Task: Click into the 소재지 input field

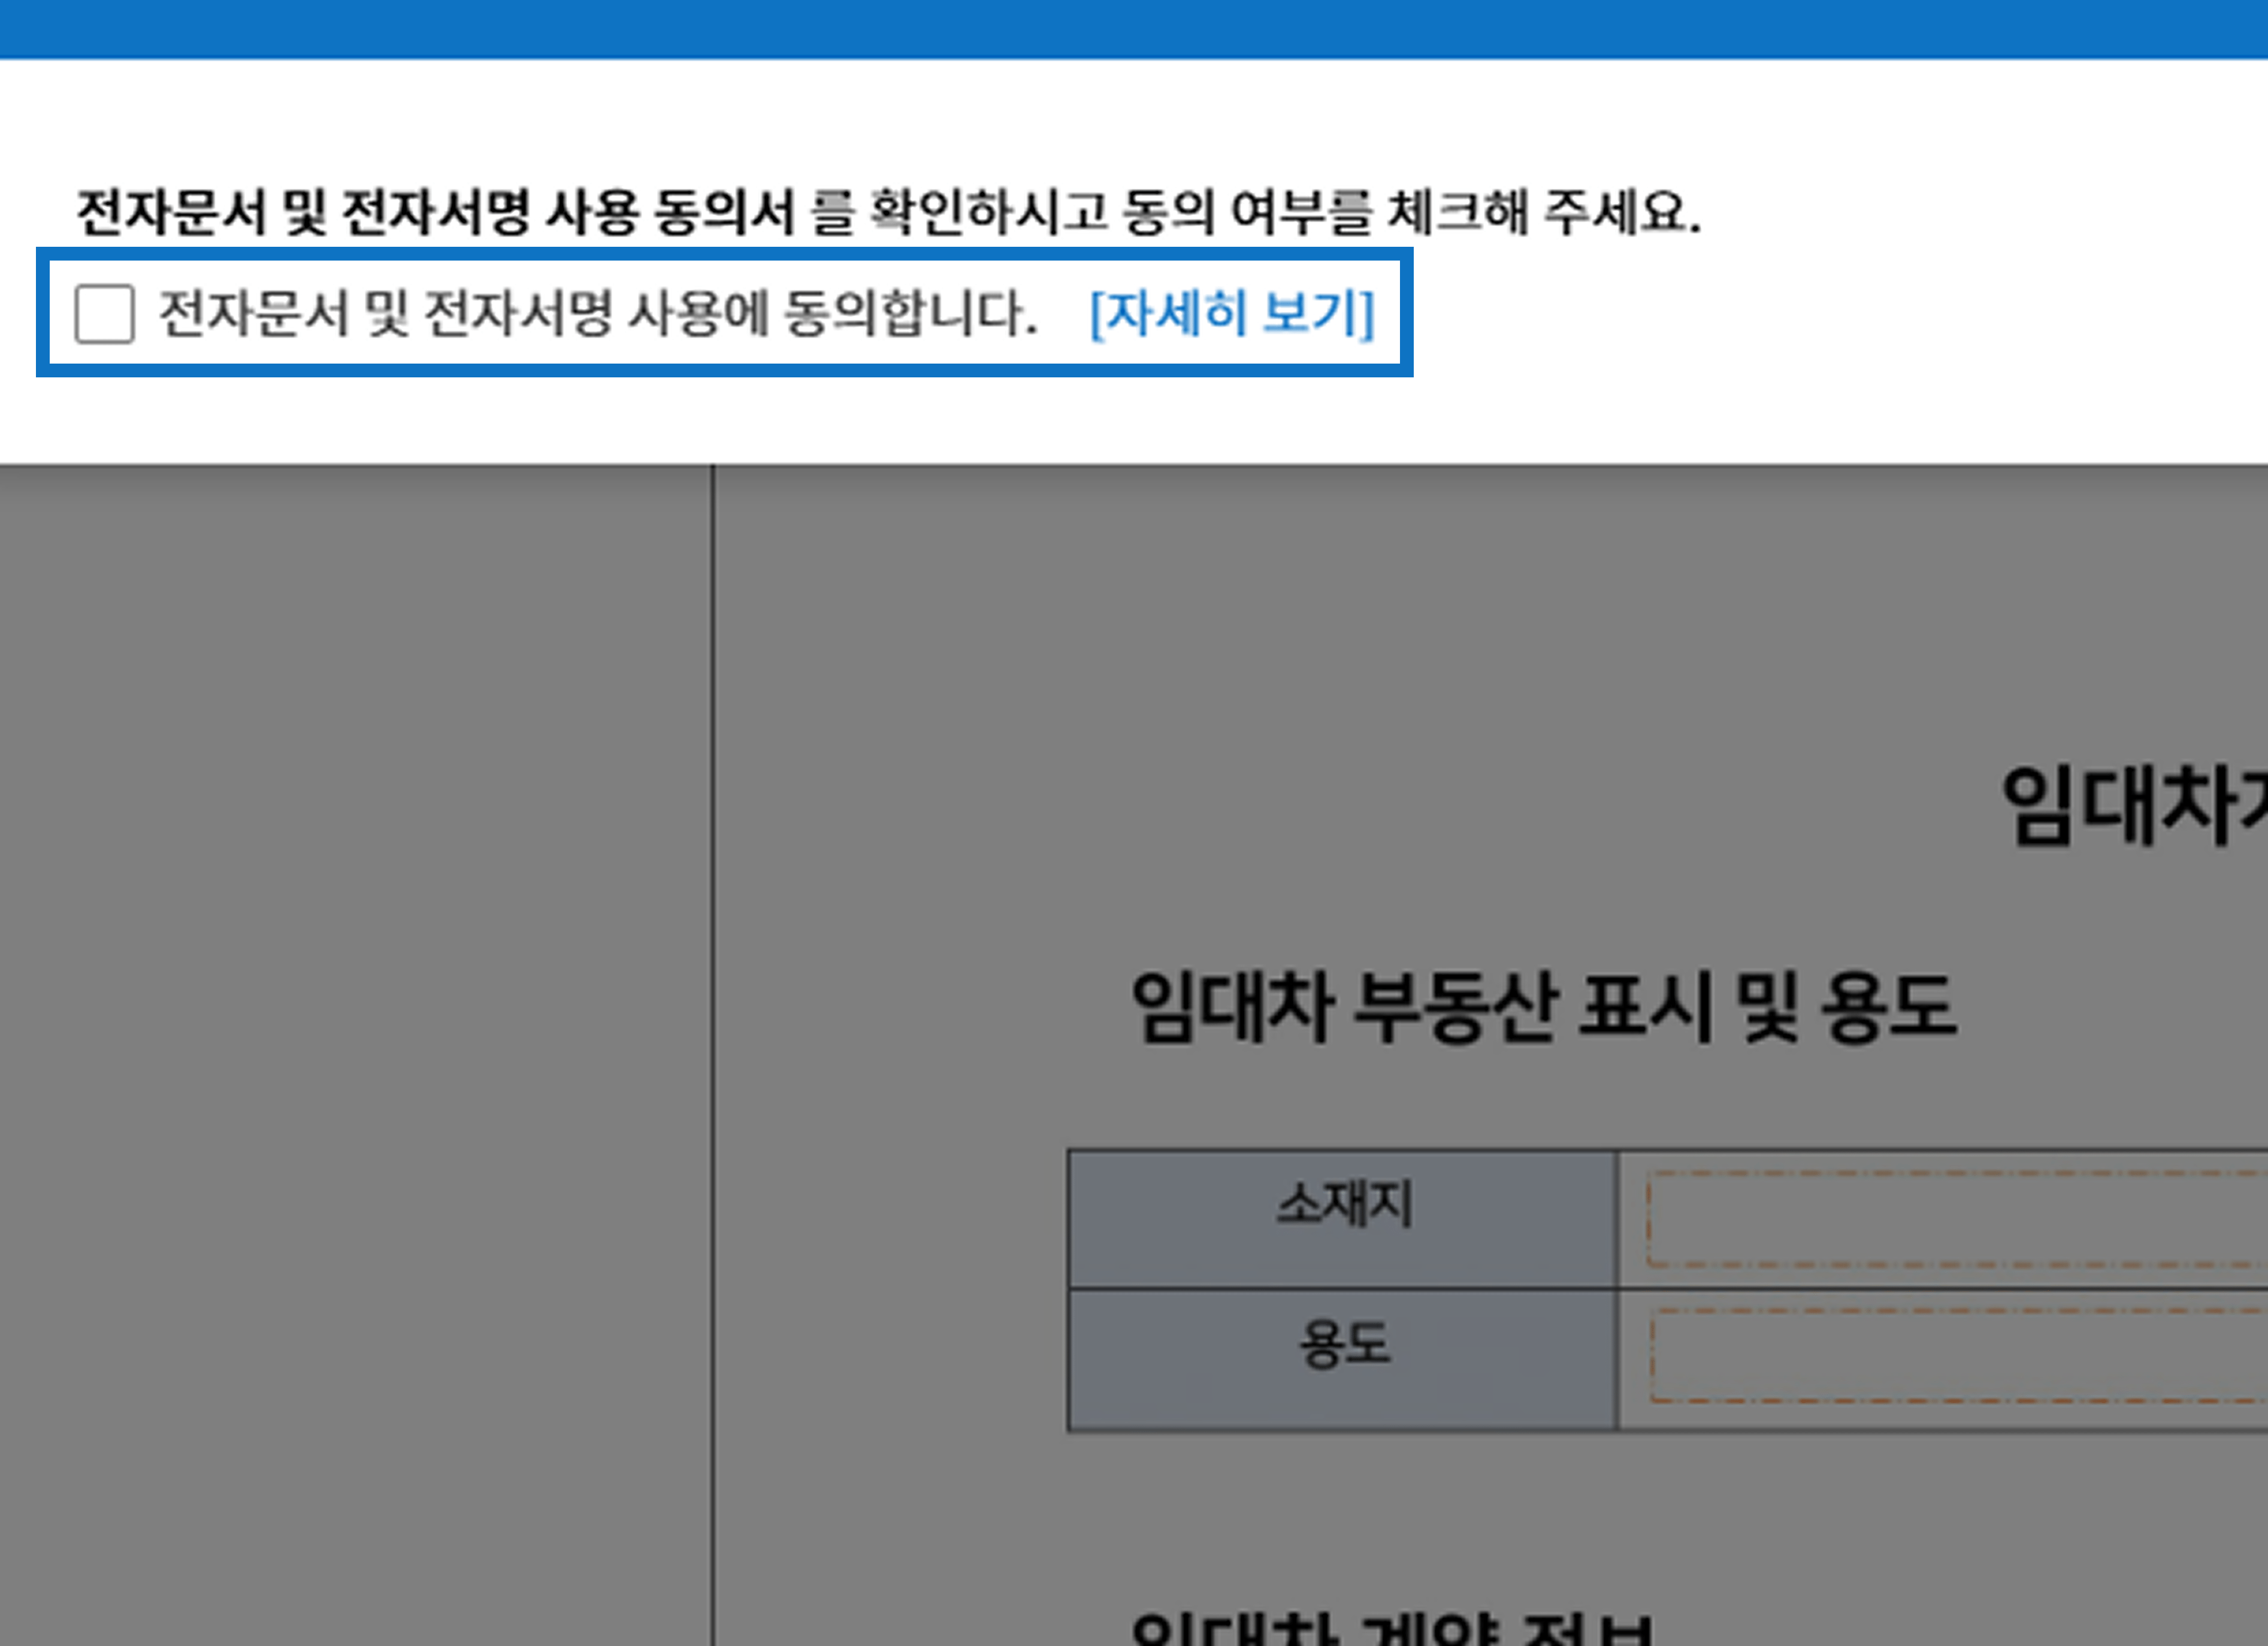Action: 1950,1219
